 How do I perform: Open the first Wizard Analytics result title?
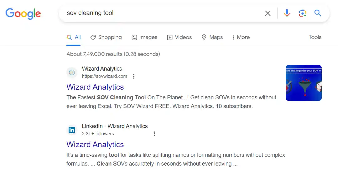(x=95, y=87)
